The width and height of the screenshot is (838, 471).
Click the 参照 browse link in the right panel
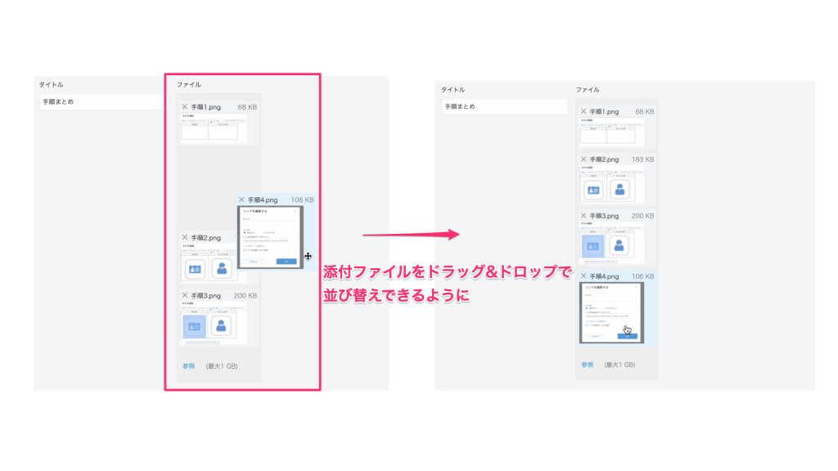(588, 365)
